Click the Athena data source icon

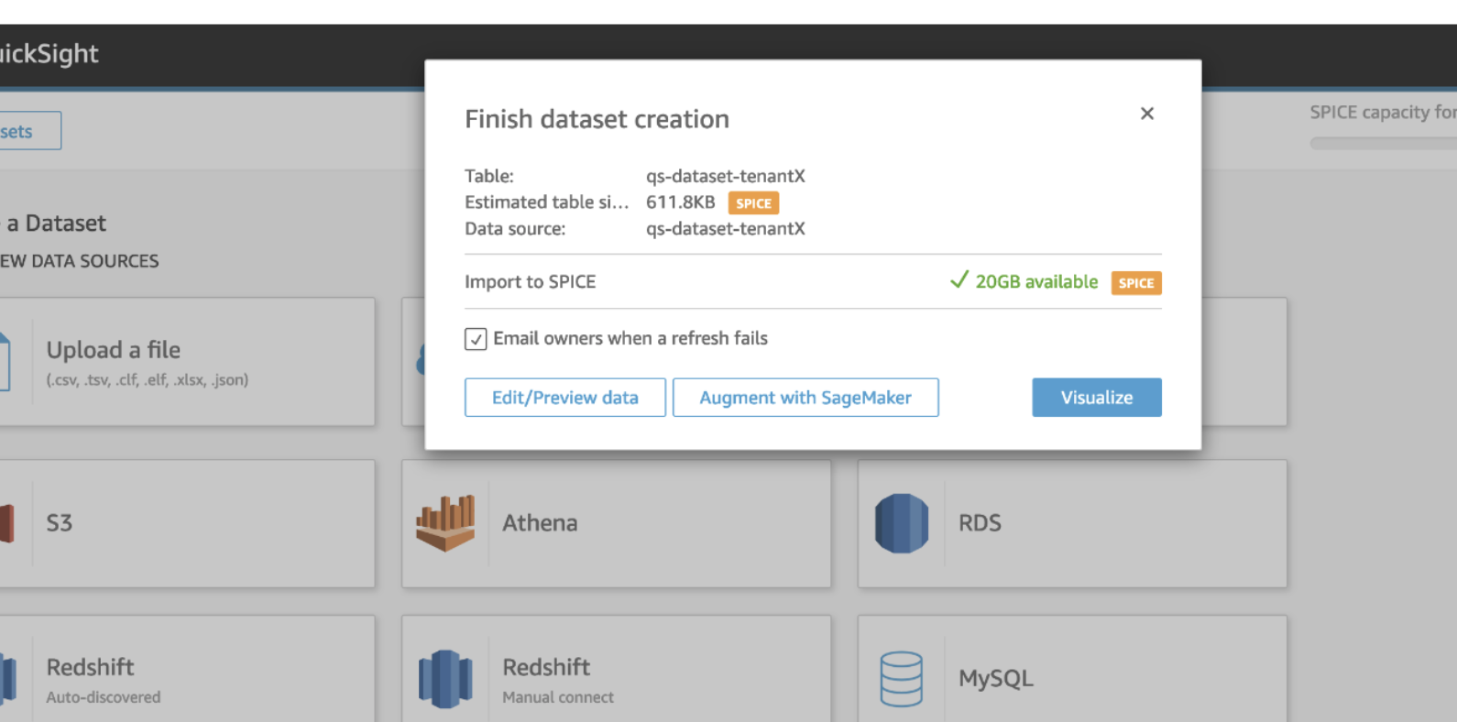445,523
